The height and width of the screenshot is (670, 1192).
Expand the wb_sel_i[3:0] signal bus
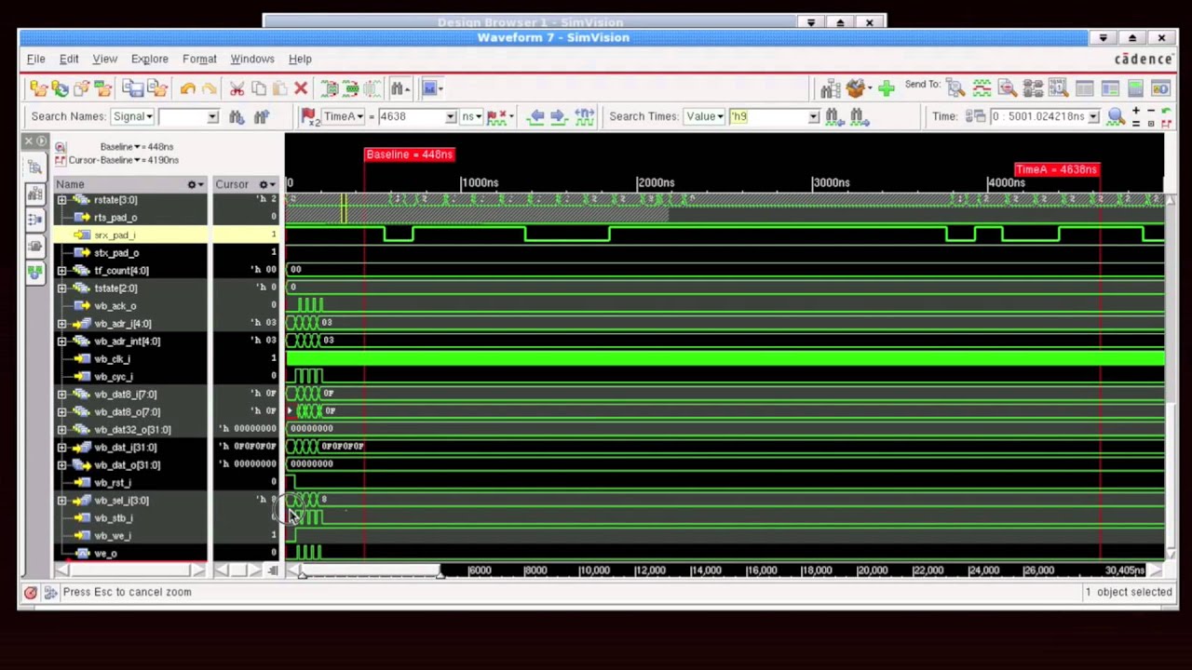pyautogui.click(x=62, y=501)
